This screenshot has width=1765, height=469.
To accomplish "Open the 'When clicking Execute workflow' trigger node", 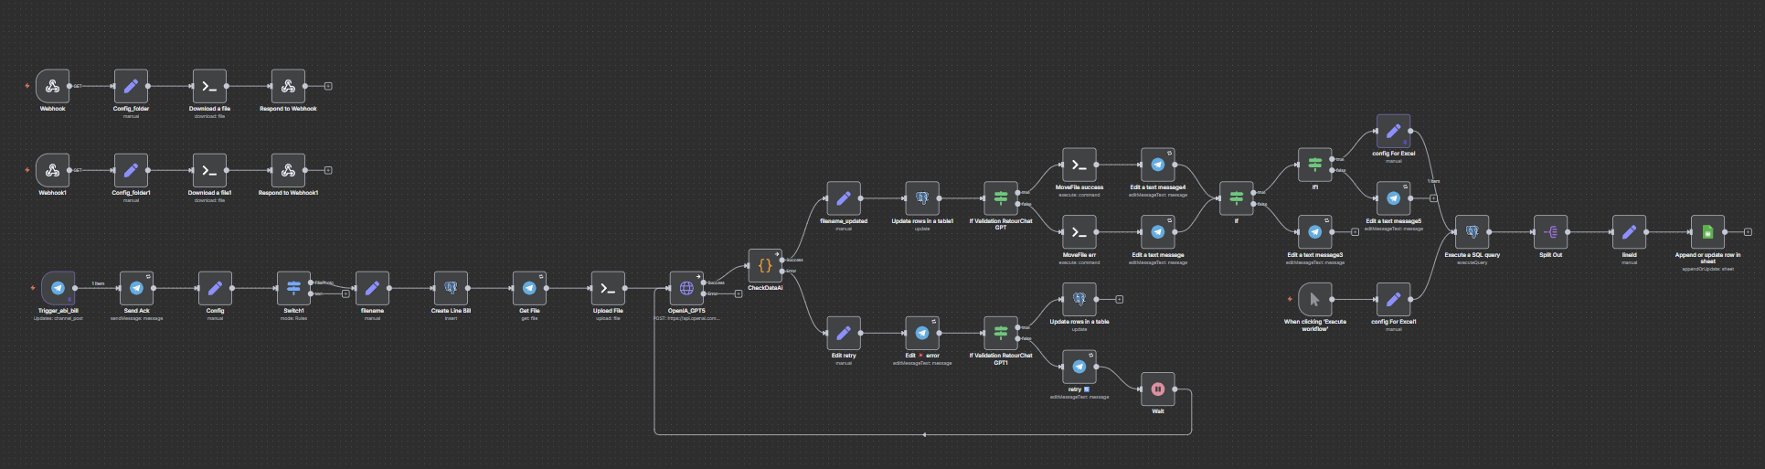I will pos(1314,300).
